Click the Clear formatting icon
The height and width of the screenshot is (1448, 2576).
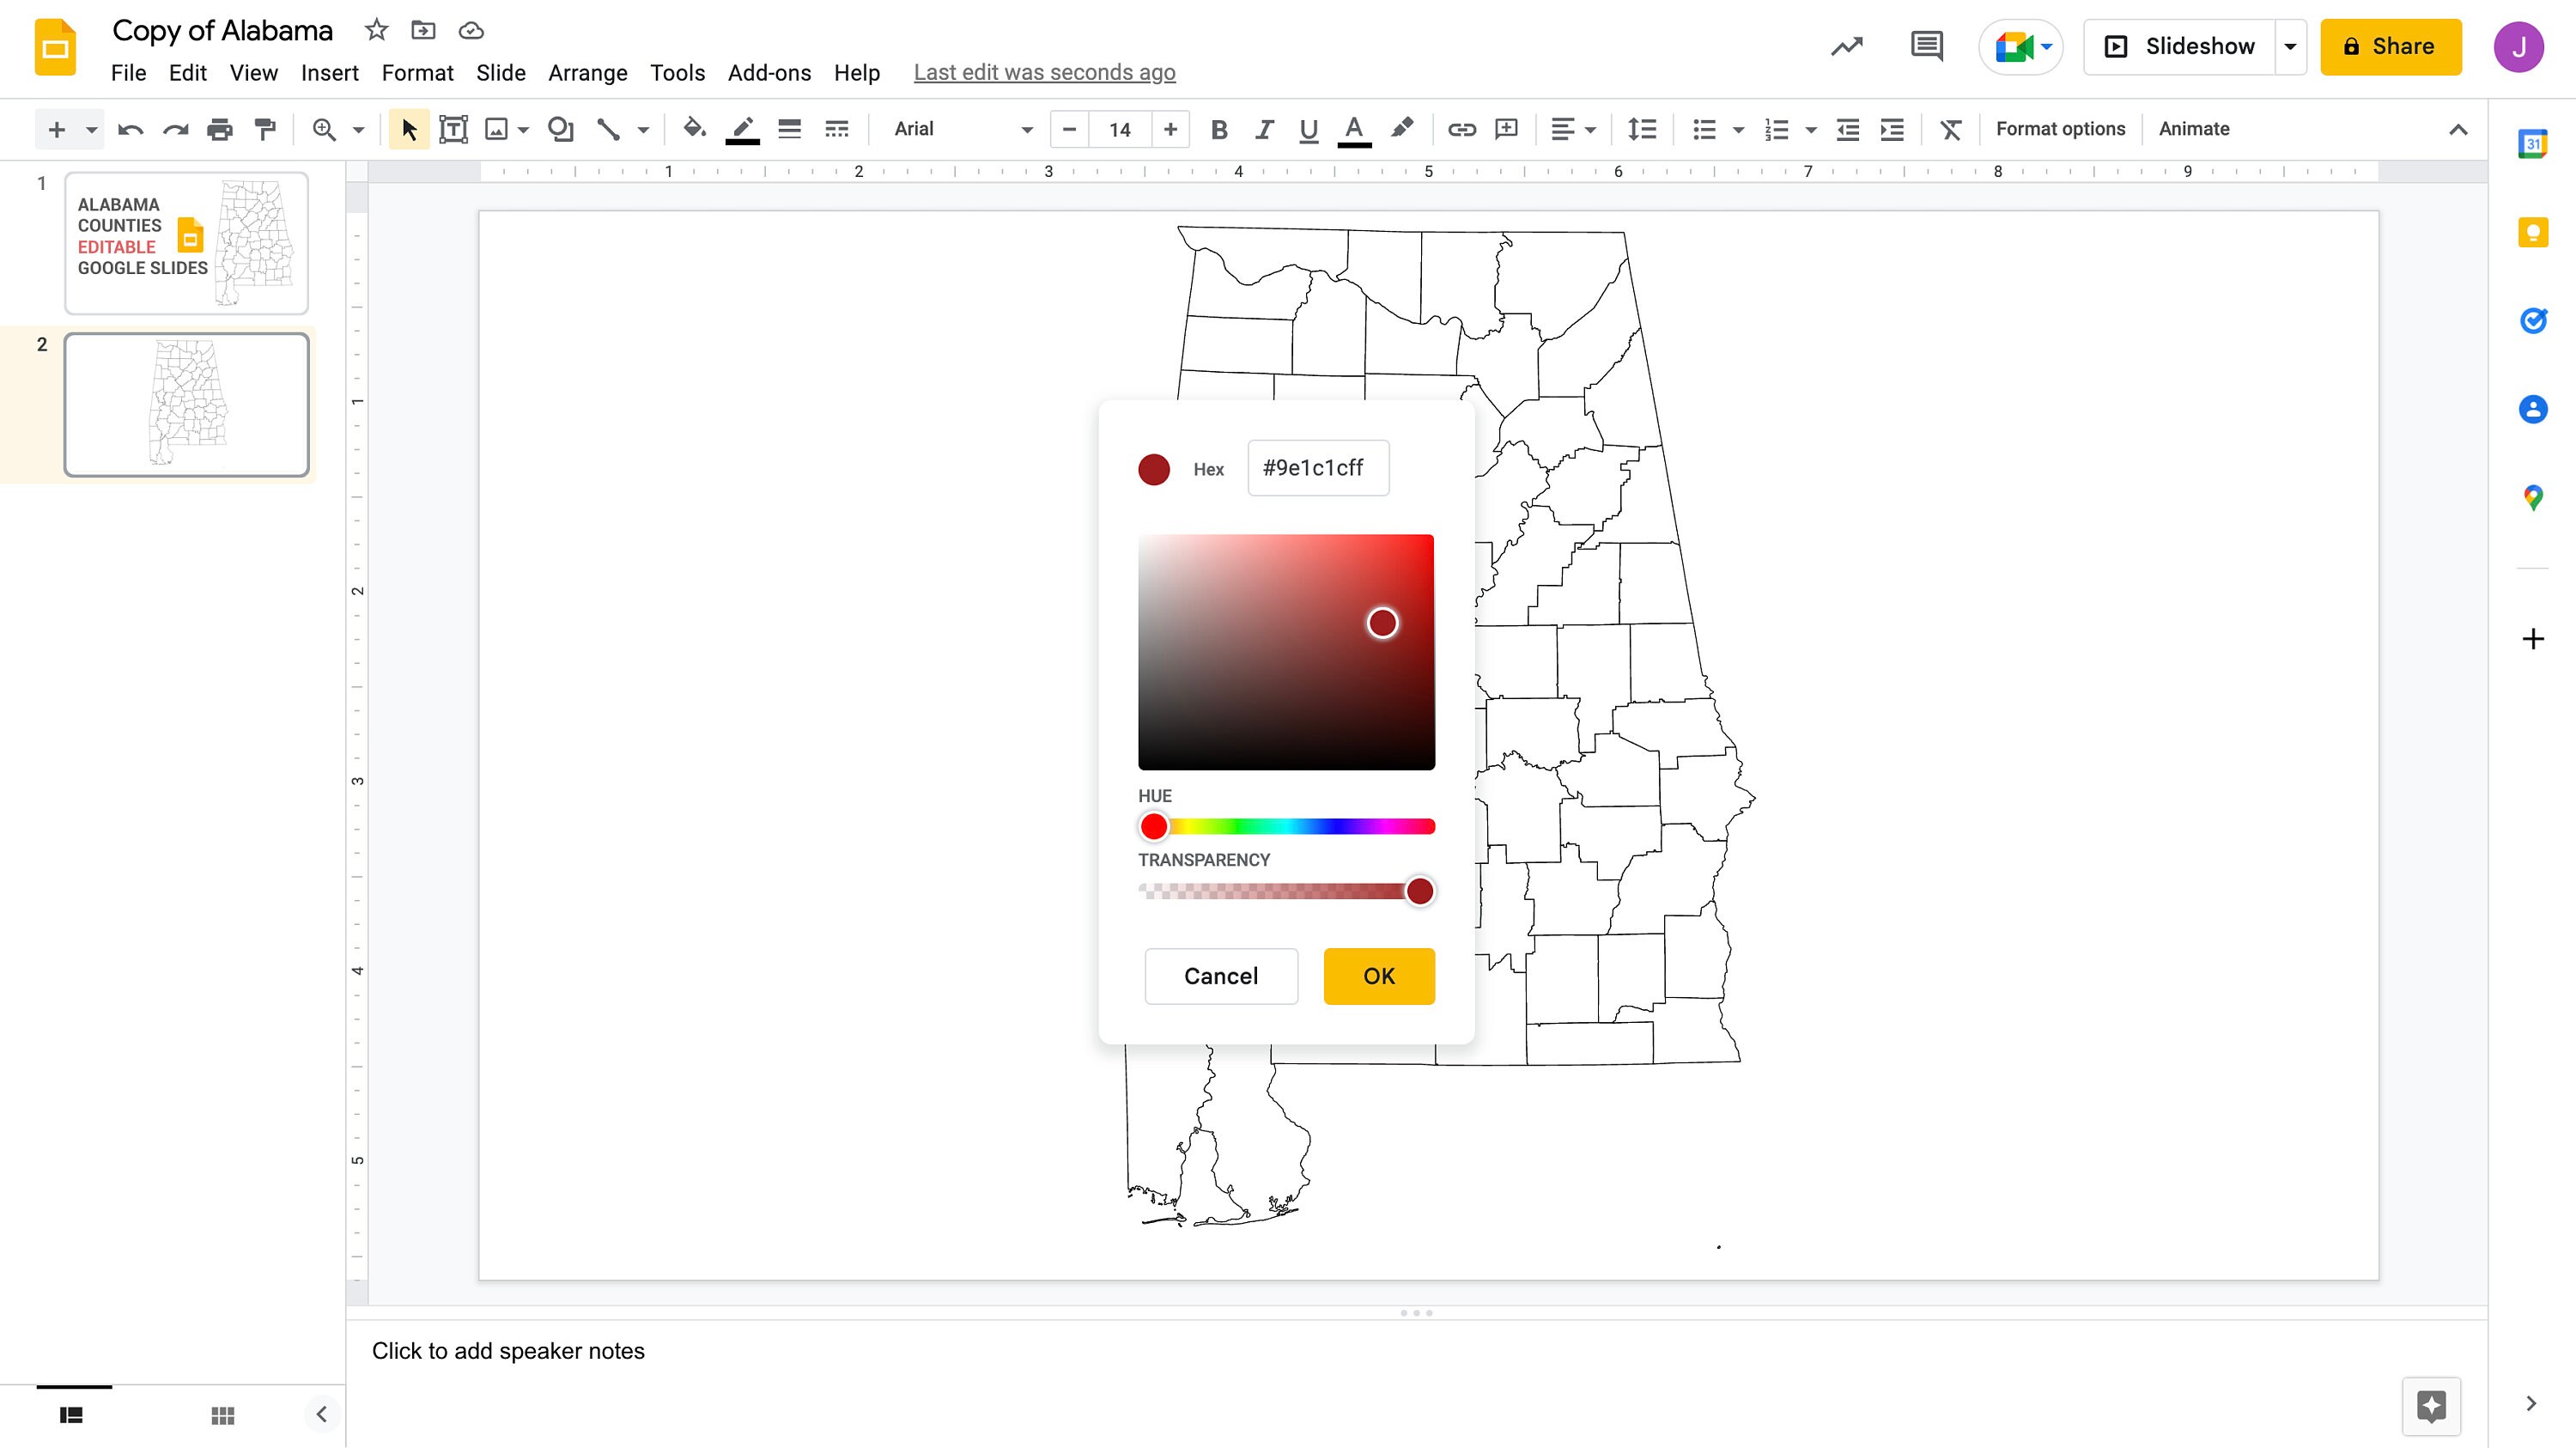(1950, 129)
